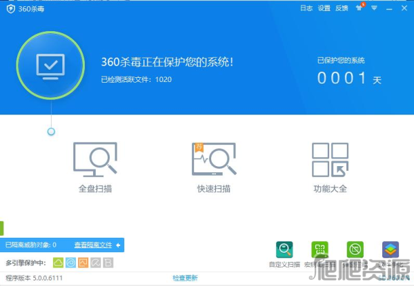
Task: Toggle the orange system repair engine icon
Action: pyautogui.click(x=83, y=263)
